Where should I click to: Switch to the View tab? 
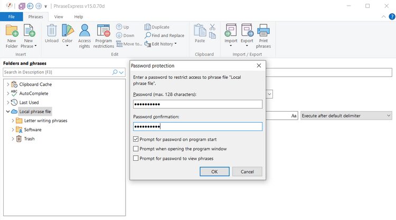(x=59, y=17)
